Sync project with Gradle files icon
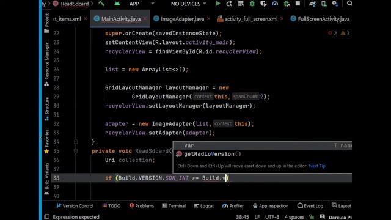The height and width of the screenshot is (220, 391). (312, 4)
